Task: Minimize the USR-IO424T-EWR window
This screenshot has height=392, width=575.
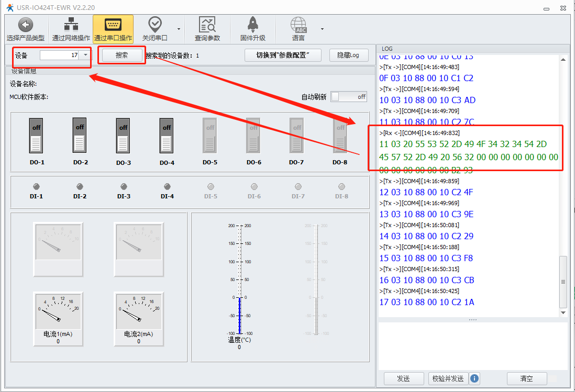Action: tap(546, 8)
